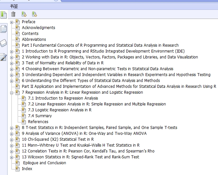Open the pages panel sidebar icon
This screenshot has height=175, width=218.
[4, 29]
